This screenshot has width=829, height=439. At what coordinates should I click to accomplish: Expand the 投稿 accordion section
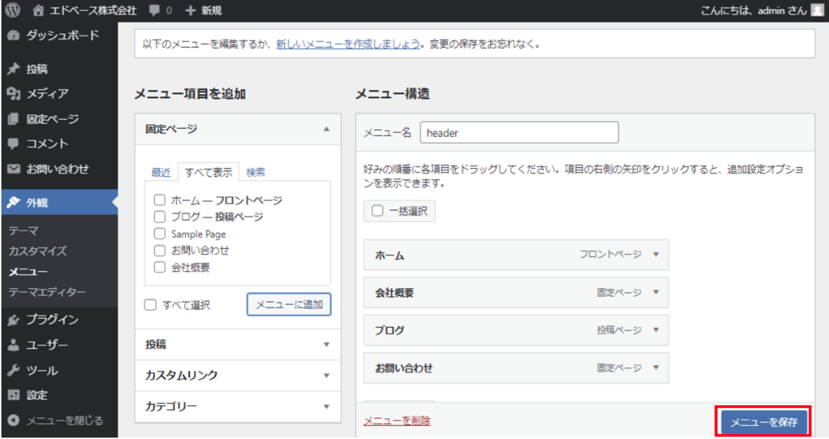238,344
